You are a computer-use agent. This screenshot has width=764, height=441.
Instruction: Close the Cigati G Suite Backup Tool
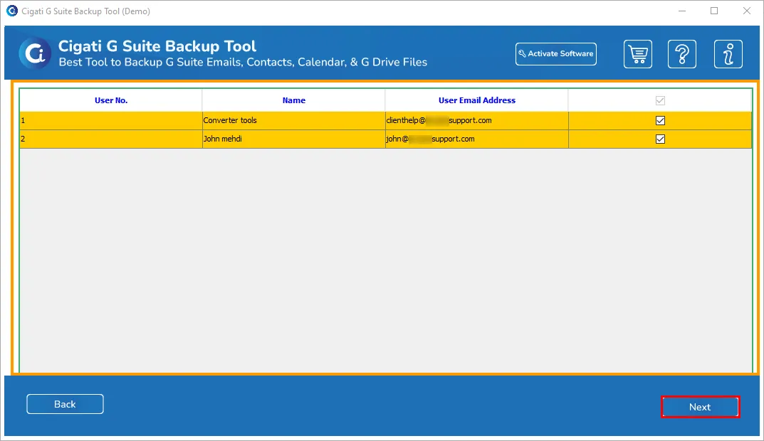pos(746,11)
